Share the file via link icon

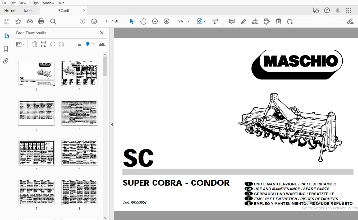350,21
